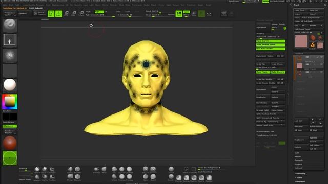Select the Scale tool

pyautogui.click(x=74, y=14)
